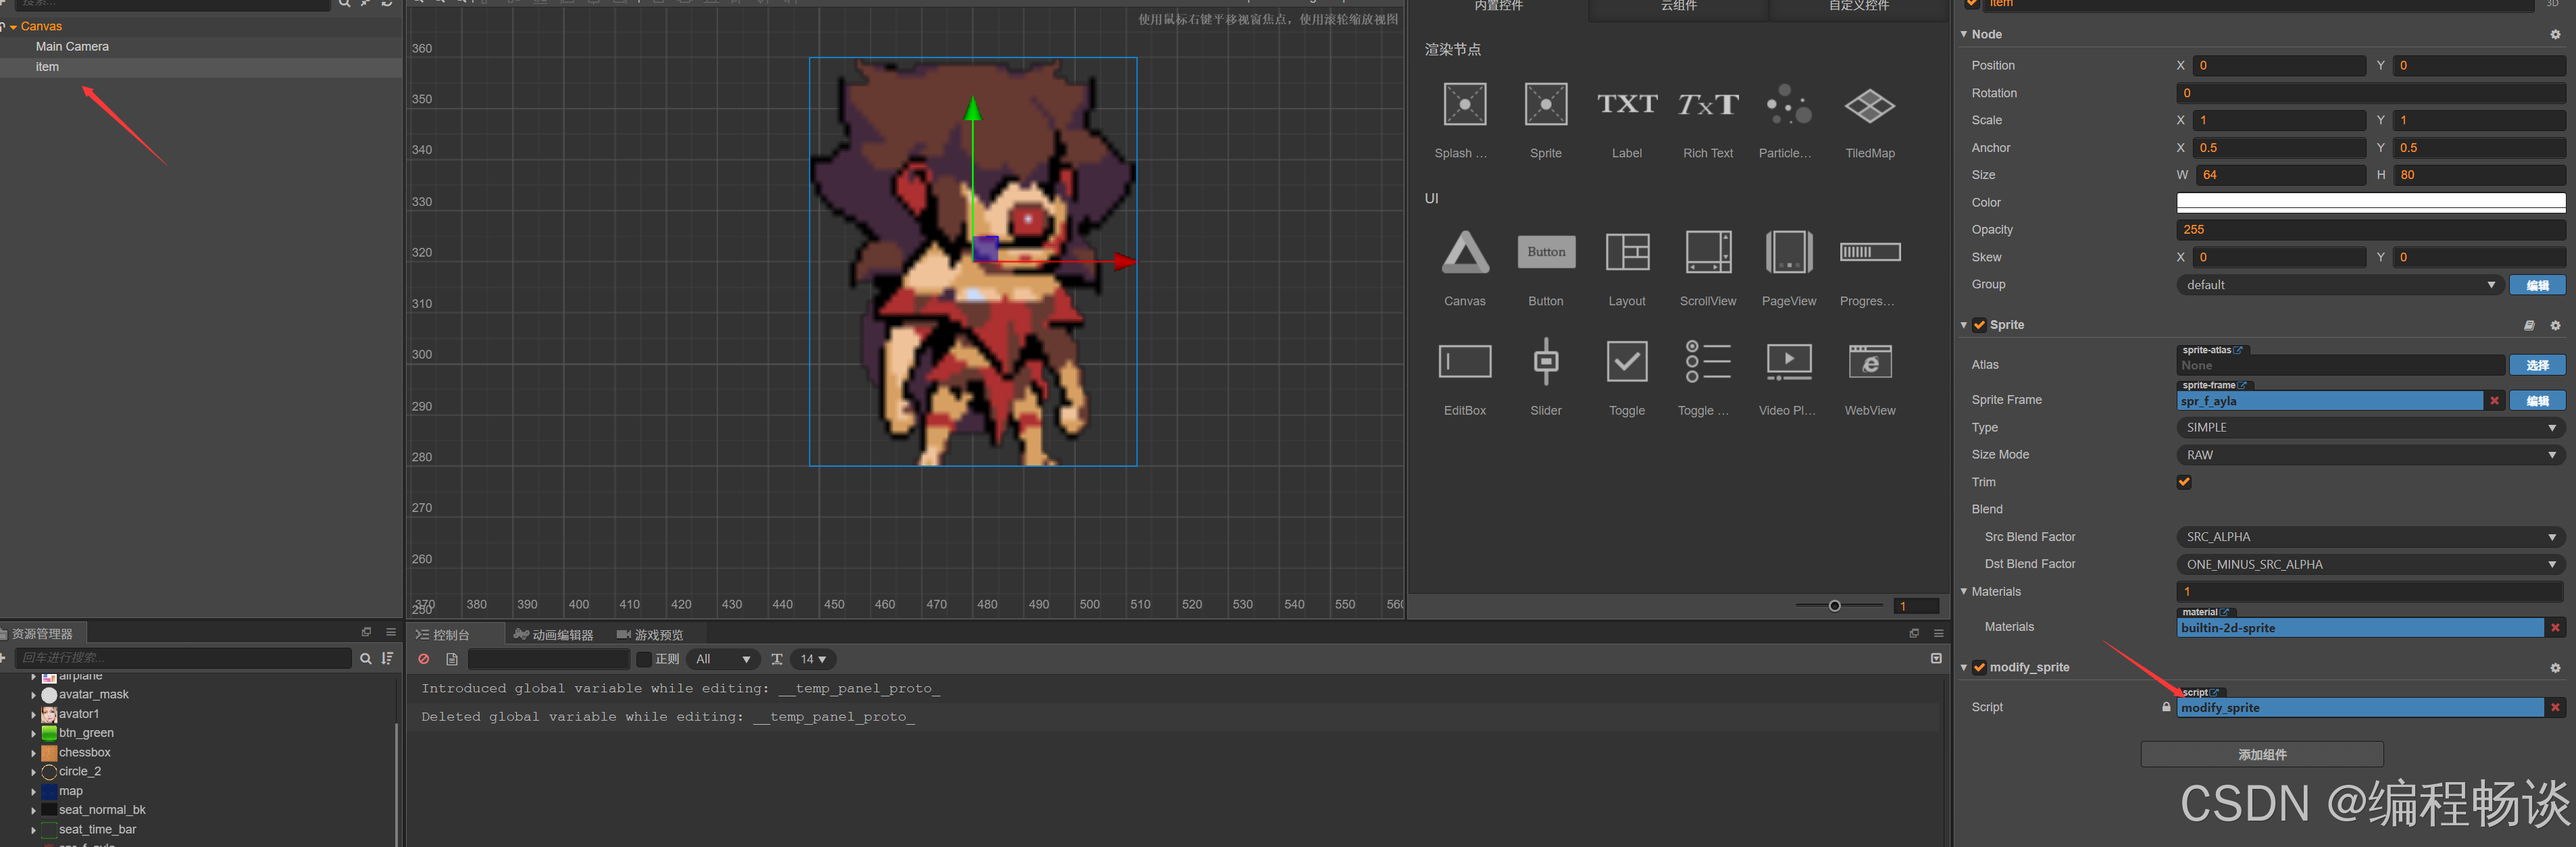Choose the TiledMap node icon
Viewport: 2576px width, 847px height.
1869,106
